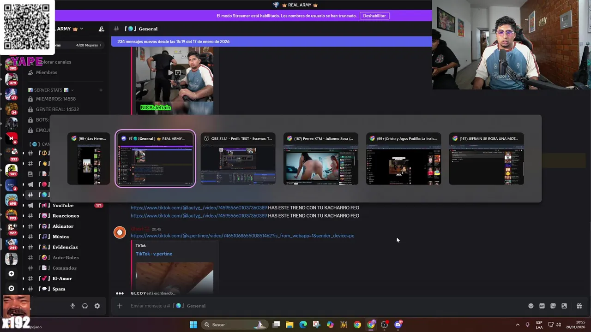Image resolution: width=591 pixels, height=332 pixels.
Task: Click the Deshabilitar streamer mode button
Action: pyautogui.click(x=374, y=16)
